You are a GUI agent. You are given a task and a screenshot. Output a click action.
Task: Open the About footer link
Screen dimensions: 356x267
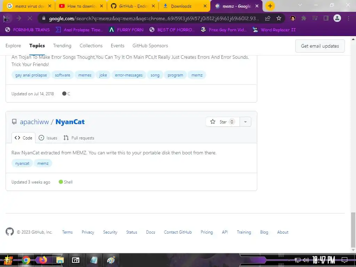click(283, 232)
